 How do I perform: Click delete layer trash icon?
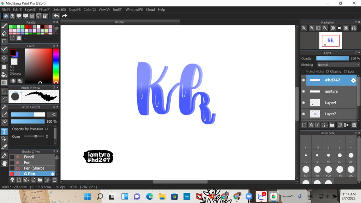354,125
